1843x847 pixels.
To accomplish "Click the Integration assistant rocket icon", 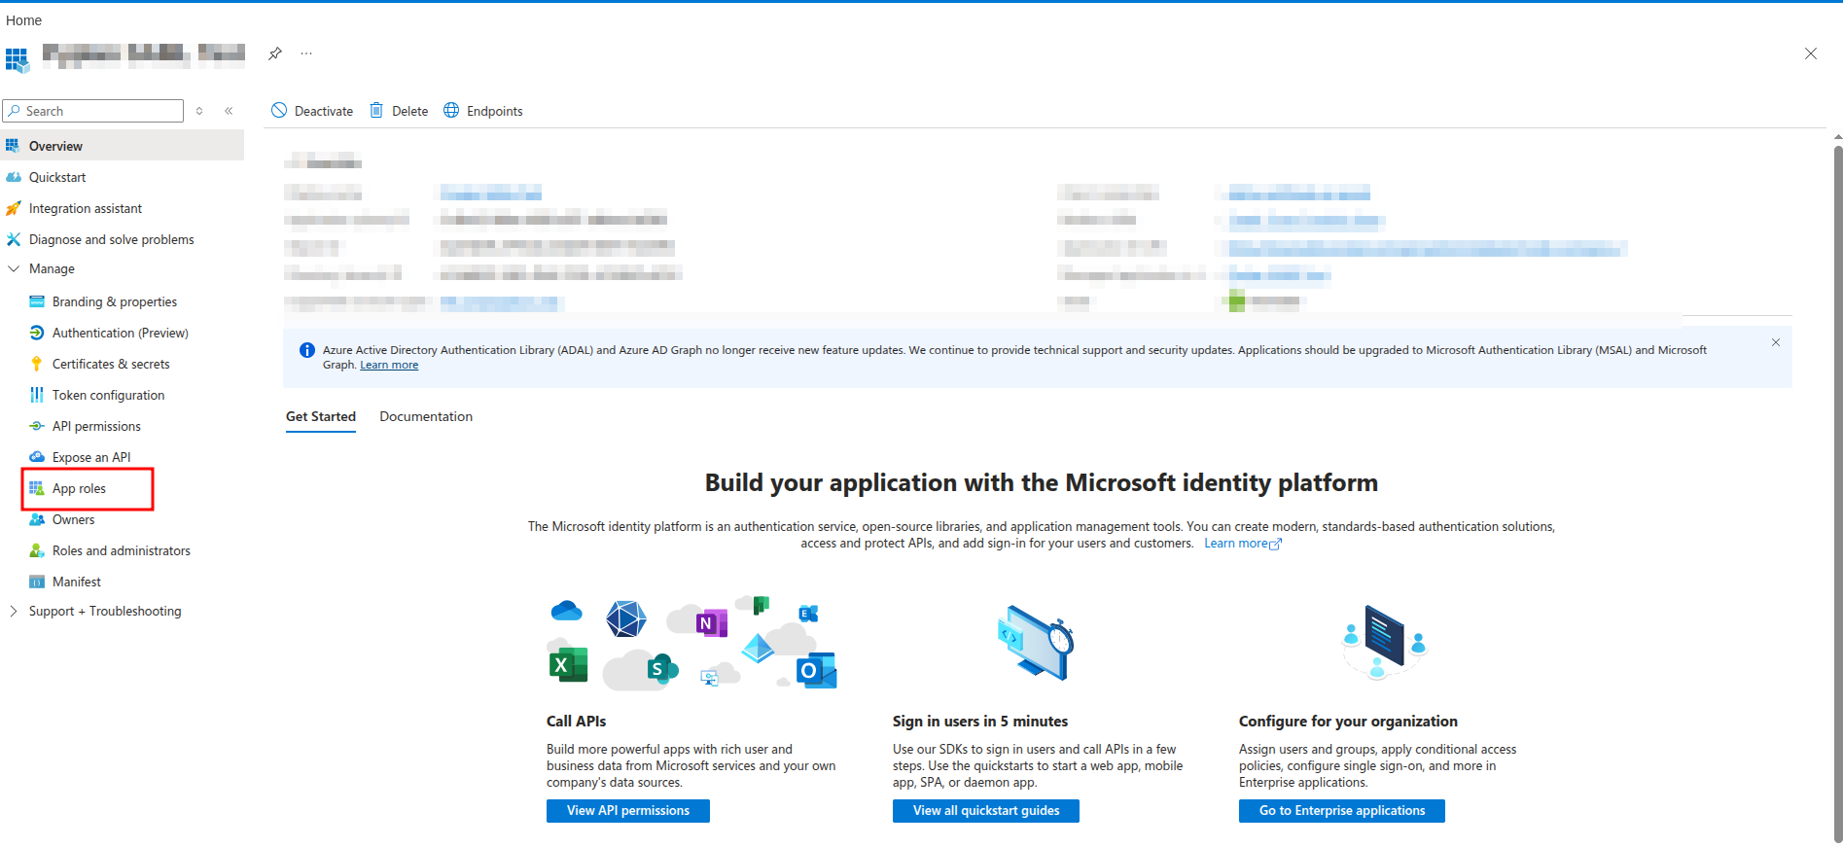I will [x=13, y=208].
